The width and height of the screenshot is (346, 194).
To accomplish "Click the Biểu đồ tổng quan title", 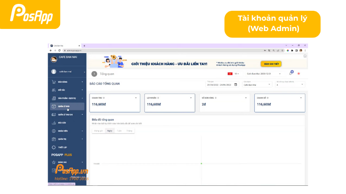I will click(103, 120).
